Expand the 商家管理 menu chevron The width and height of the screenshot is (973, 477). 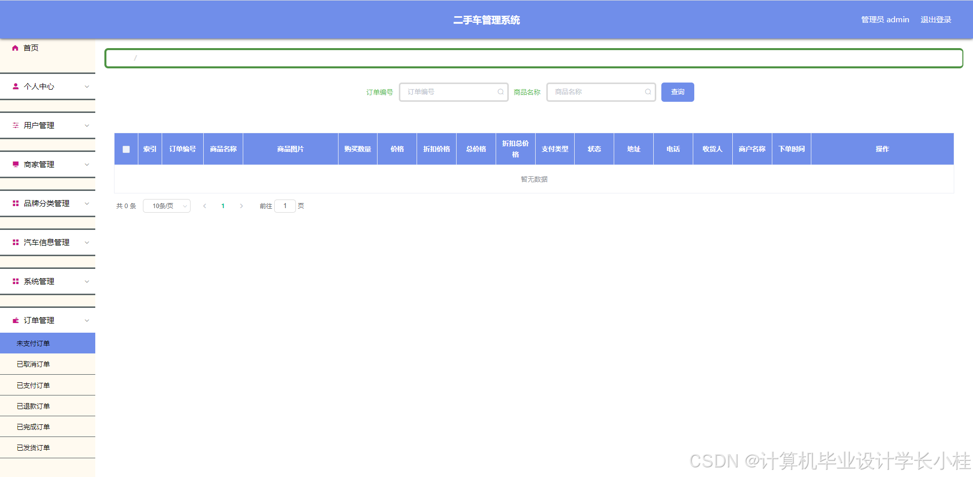(87, 165)
